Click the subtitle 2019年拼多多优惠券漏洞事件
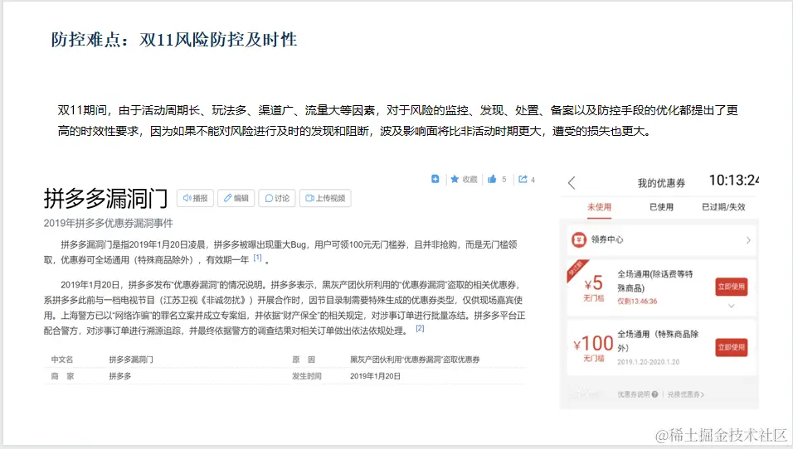The height and width of the screenshot is (449, 793). coord(108,223)
